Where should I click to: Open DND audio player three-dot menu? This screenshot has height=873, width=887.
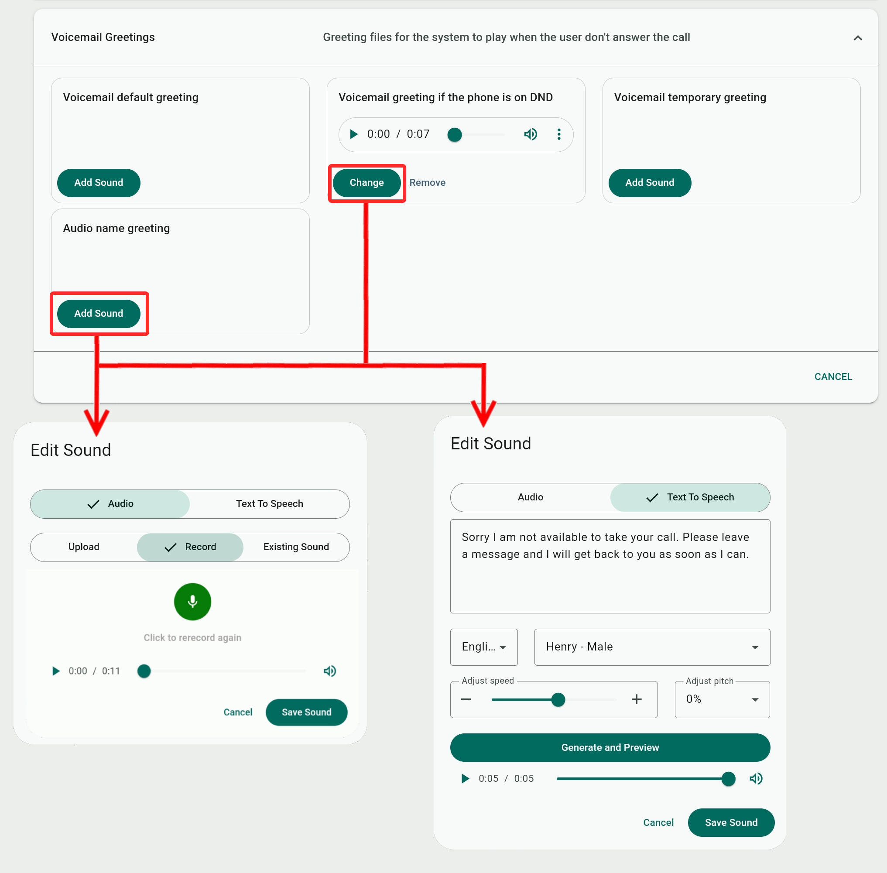pyautogui.click(x=558, y=134)
